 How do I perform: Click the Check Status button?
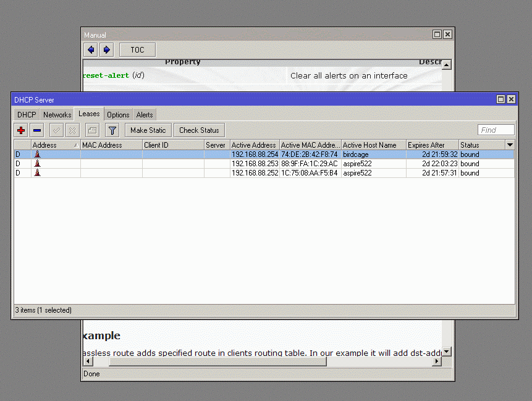199,130
